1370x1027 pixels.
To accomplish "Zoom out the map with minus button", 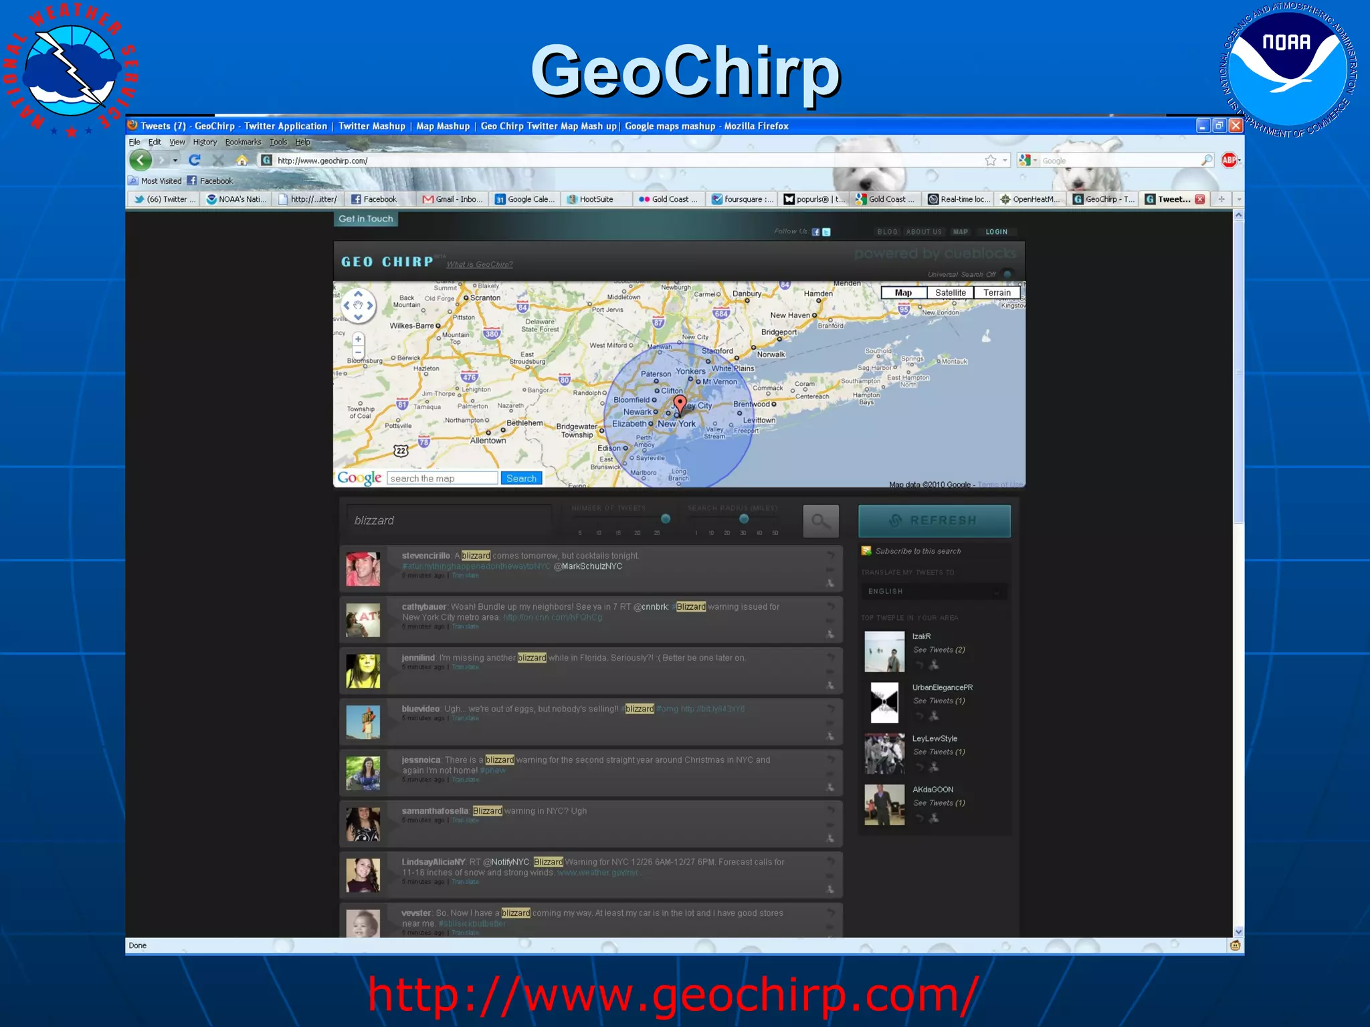I will point(358,352).
